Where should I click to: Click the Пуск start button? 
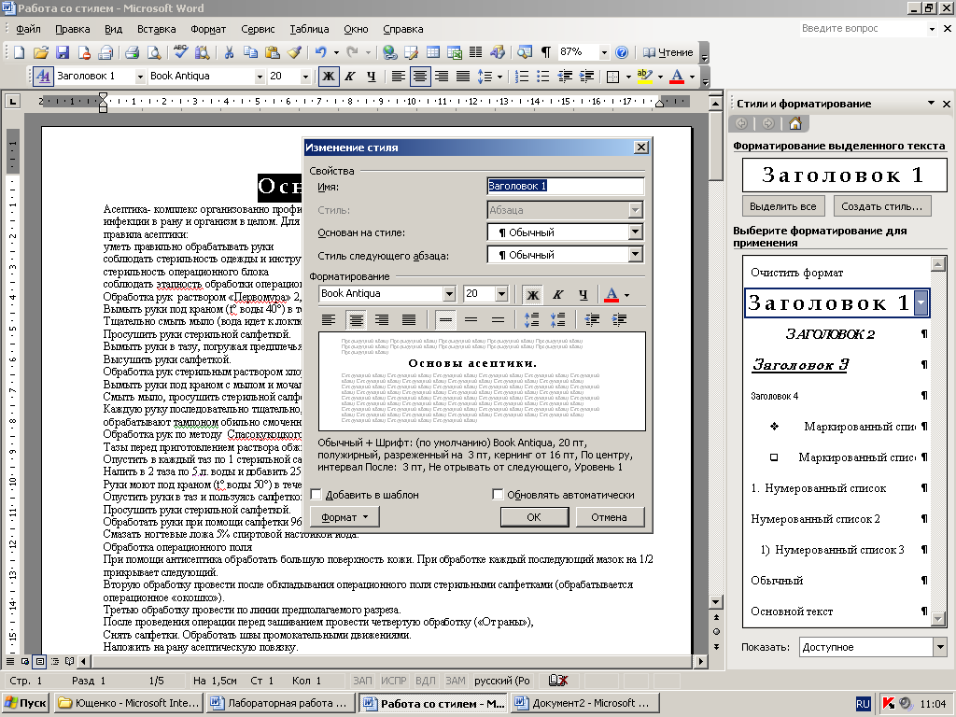click(x=25, y=703)
